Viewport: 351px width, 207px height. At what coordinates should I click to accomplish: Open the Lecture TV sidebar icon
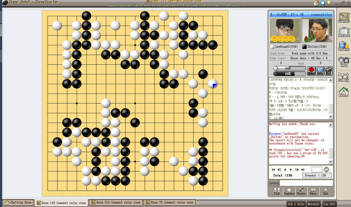coord(344,32)
